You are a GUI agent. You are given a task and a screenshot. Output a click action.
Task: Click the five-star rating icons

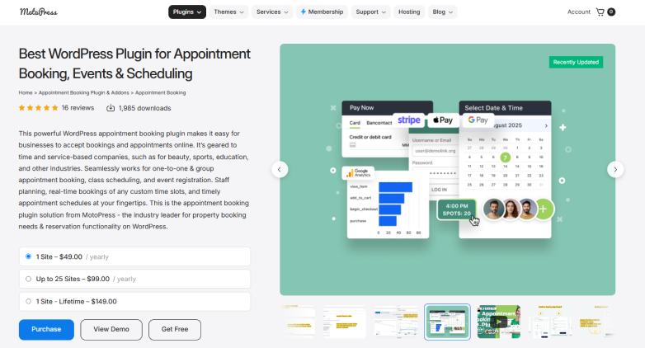38,108
